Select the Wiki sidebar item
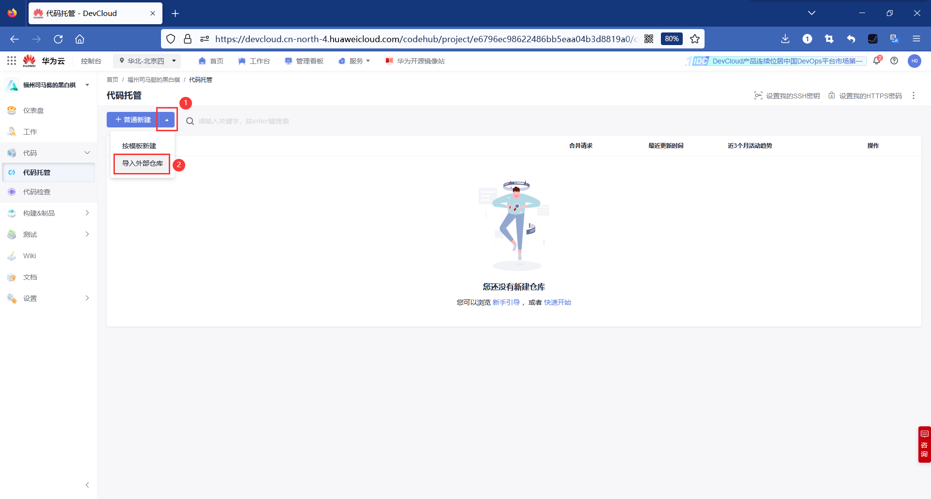This screenshot has width=931, height=499. [30, 255]
